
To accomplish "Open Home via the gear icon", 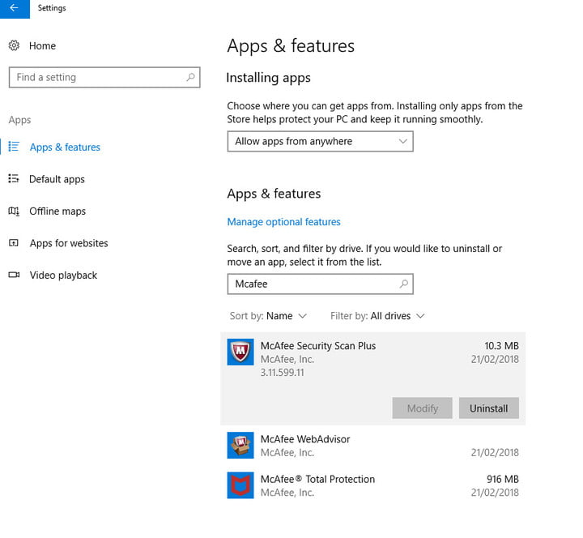I will (x=14, y=45).
